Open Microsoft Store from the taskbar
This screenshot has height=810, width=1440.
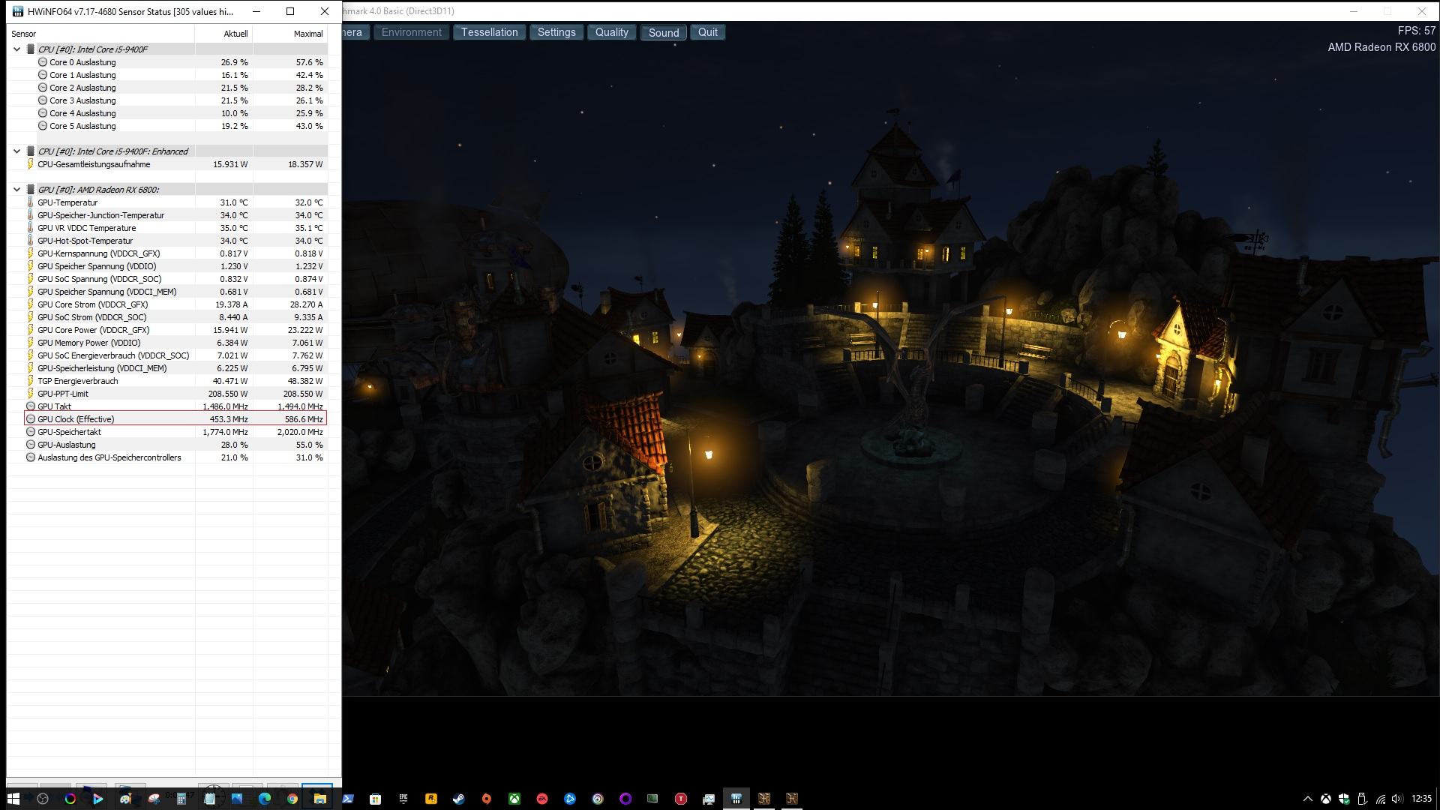click(375, 799)
